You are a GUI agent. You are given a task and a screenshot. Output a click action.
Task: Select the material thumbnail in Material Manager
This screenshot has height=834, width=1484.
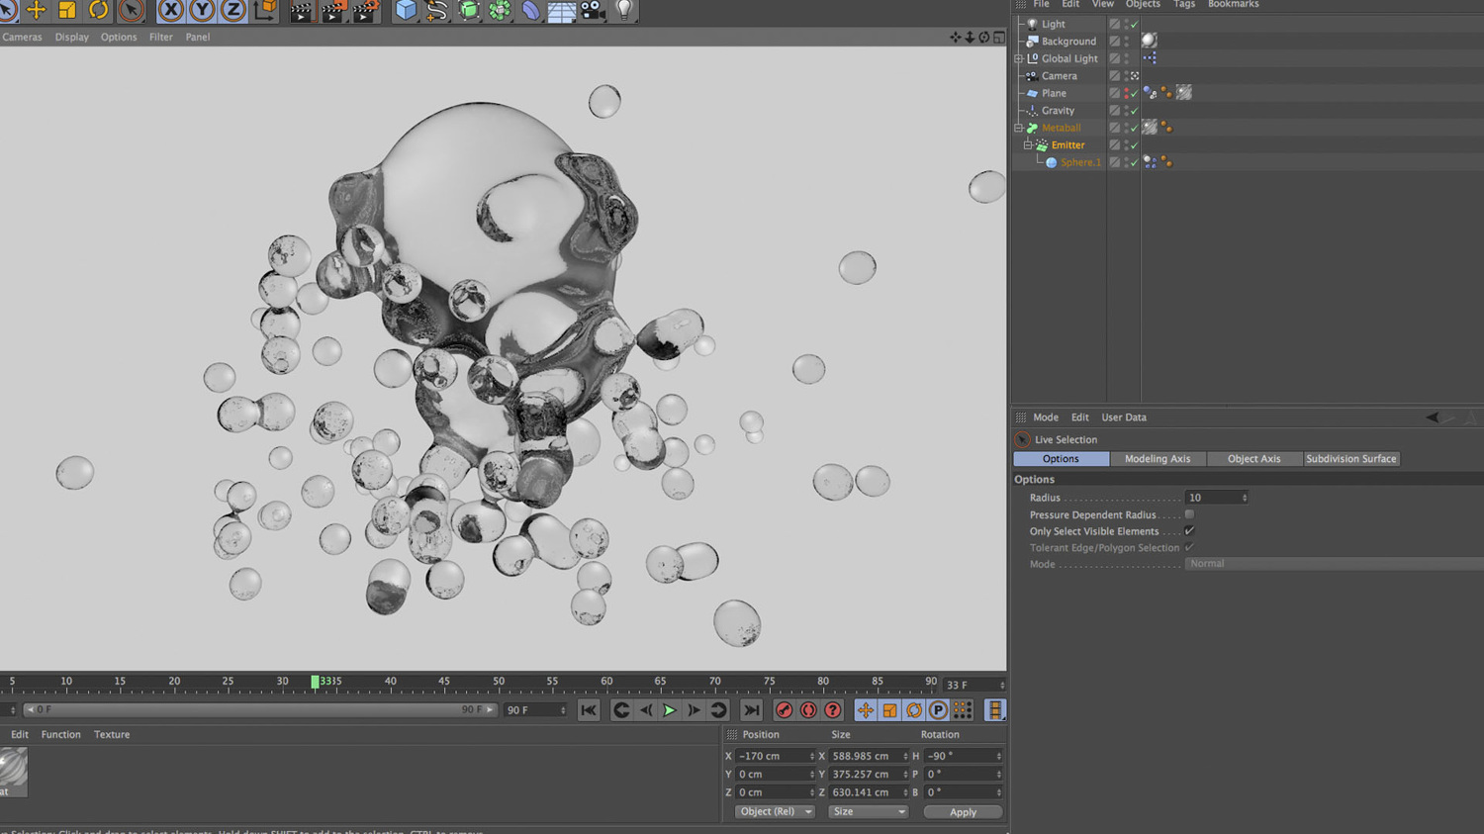click(13, 771)
